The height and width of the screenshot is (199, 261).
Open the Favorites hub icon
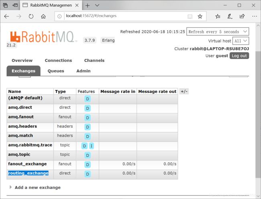click(x=218, y=16)
